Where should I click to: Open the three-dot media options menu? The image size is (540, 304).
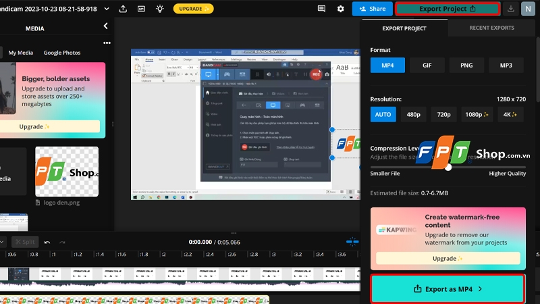pos(107,43)
